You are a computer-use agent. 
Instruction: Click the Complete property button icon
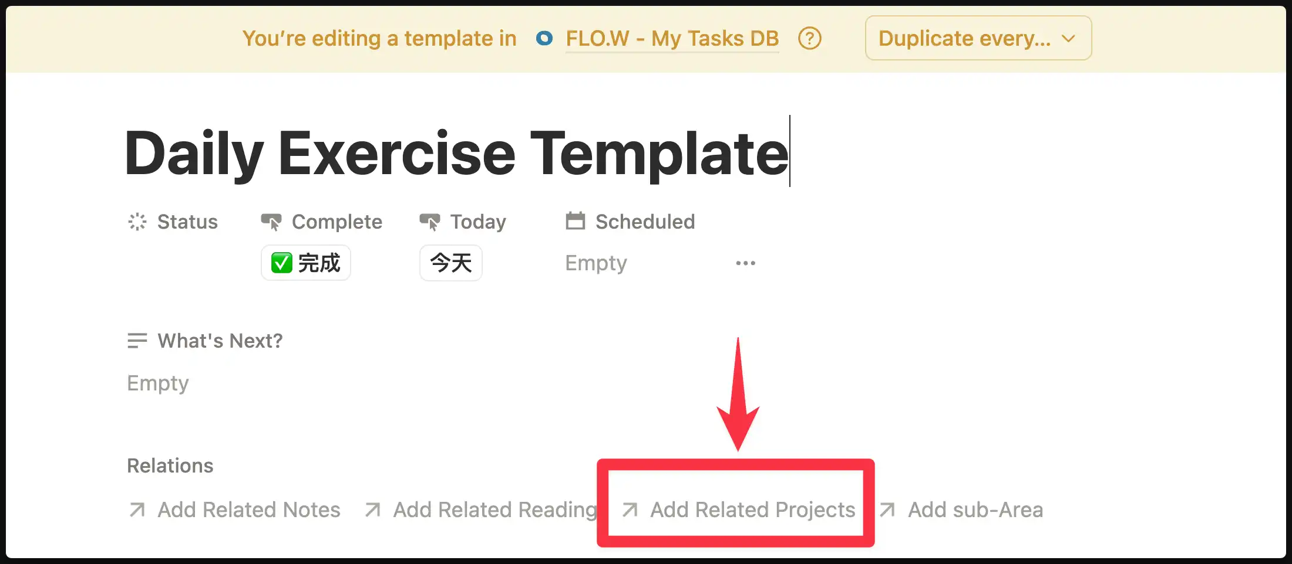coord(271,222)
